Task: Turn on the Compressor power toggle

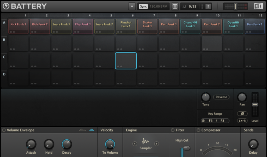Action: pyautogui.click(x=198, y=130)
